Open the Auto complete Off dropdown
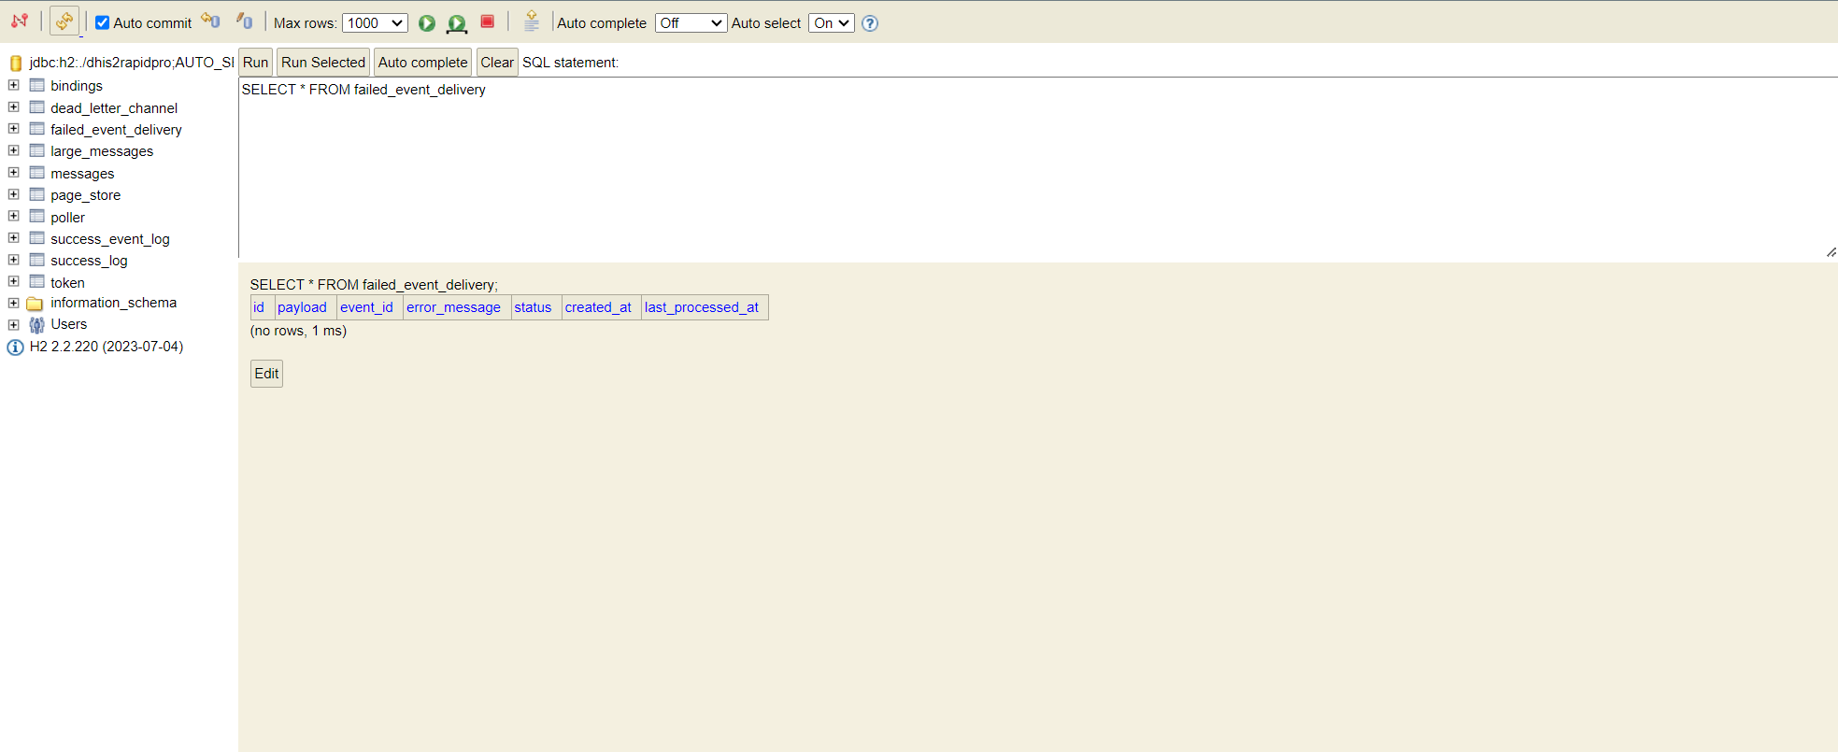 tap(690, 23)
